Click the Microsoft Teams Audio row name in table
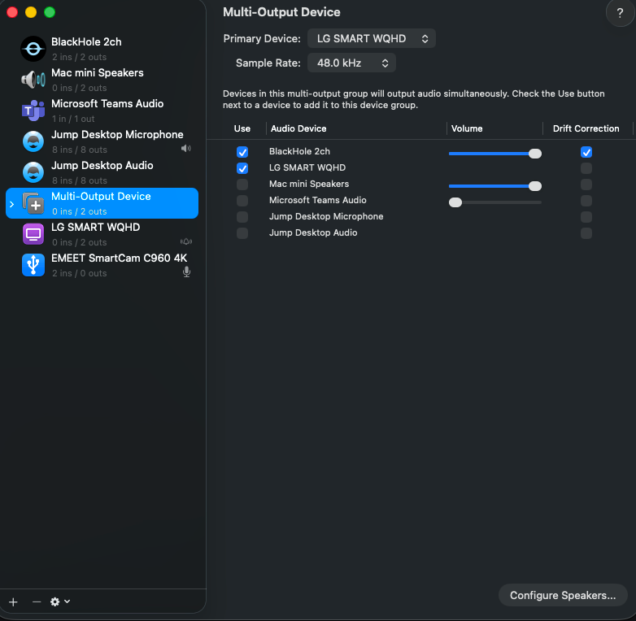636x621 pixels. coord(318,200)
